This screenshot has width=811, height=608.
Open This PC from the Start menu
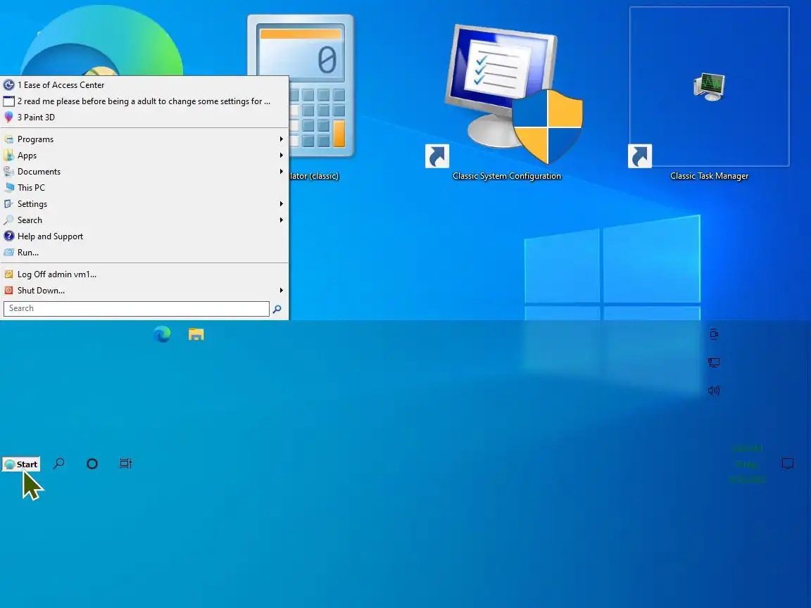point(144,188)
